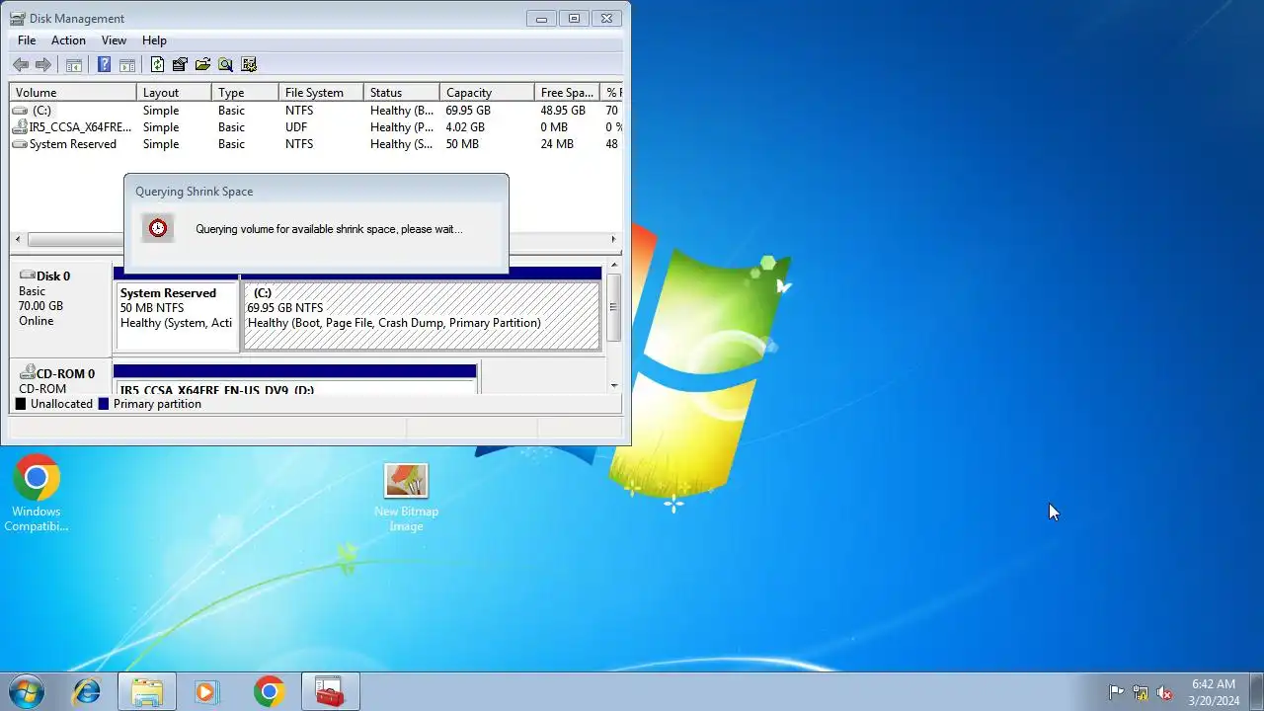Click graphical view scrollbar down arrow
Viewport: 1264px width, 711px height.
coord(614,385)
